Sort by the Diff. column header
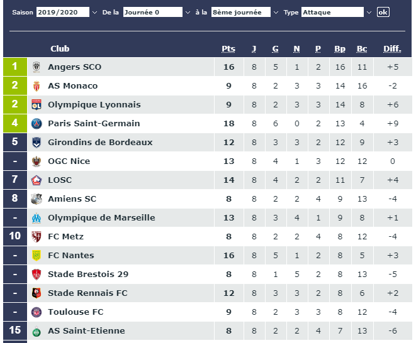416x343 pixels. [x=392, y=49]
